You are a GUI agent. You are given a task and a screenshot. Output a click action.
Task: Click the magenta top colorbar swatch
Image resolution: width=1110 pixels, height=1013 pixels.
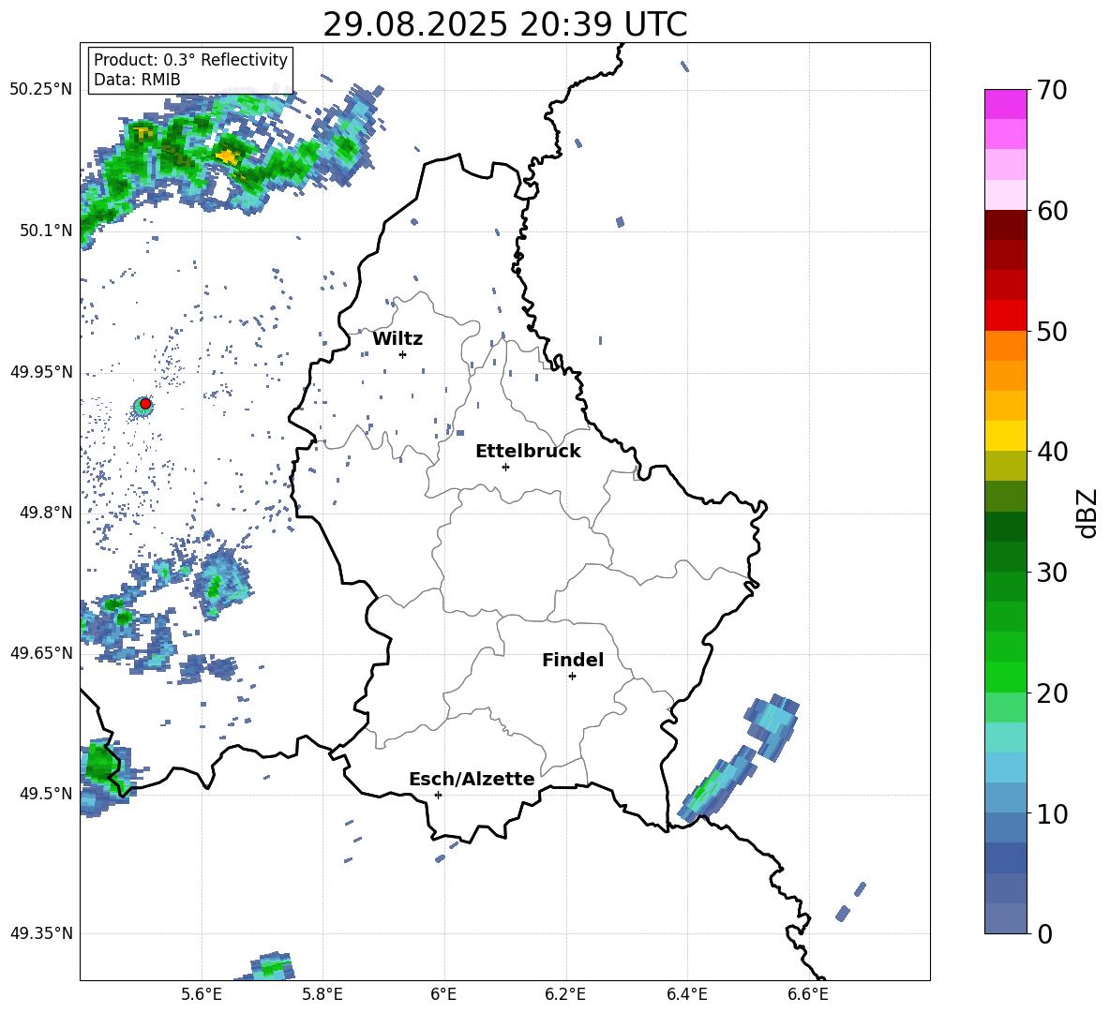click(1005, 104)
